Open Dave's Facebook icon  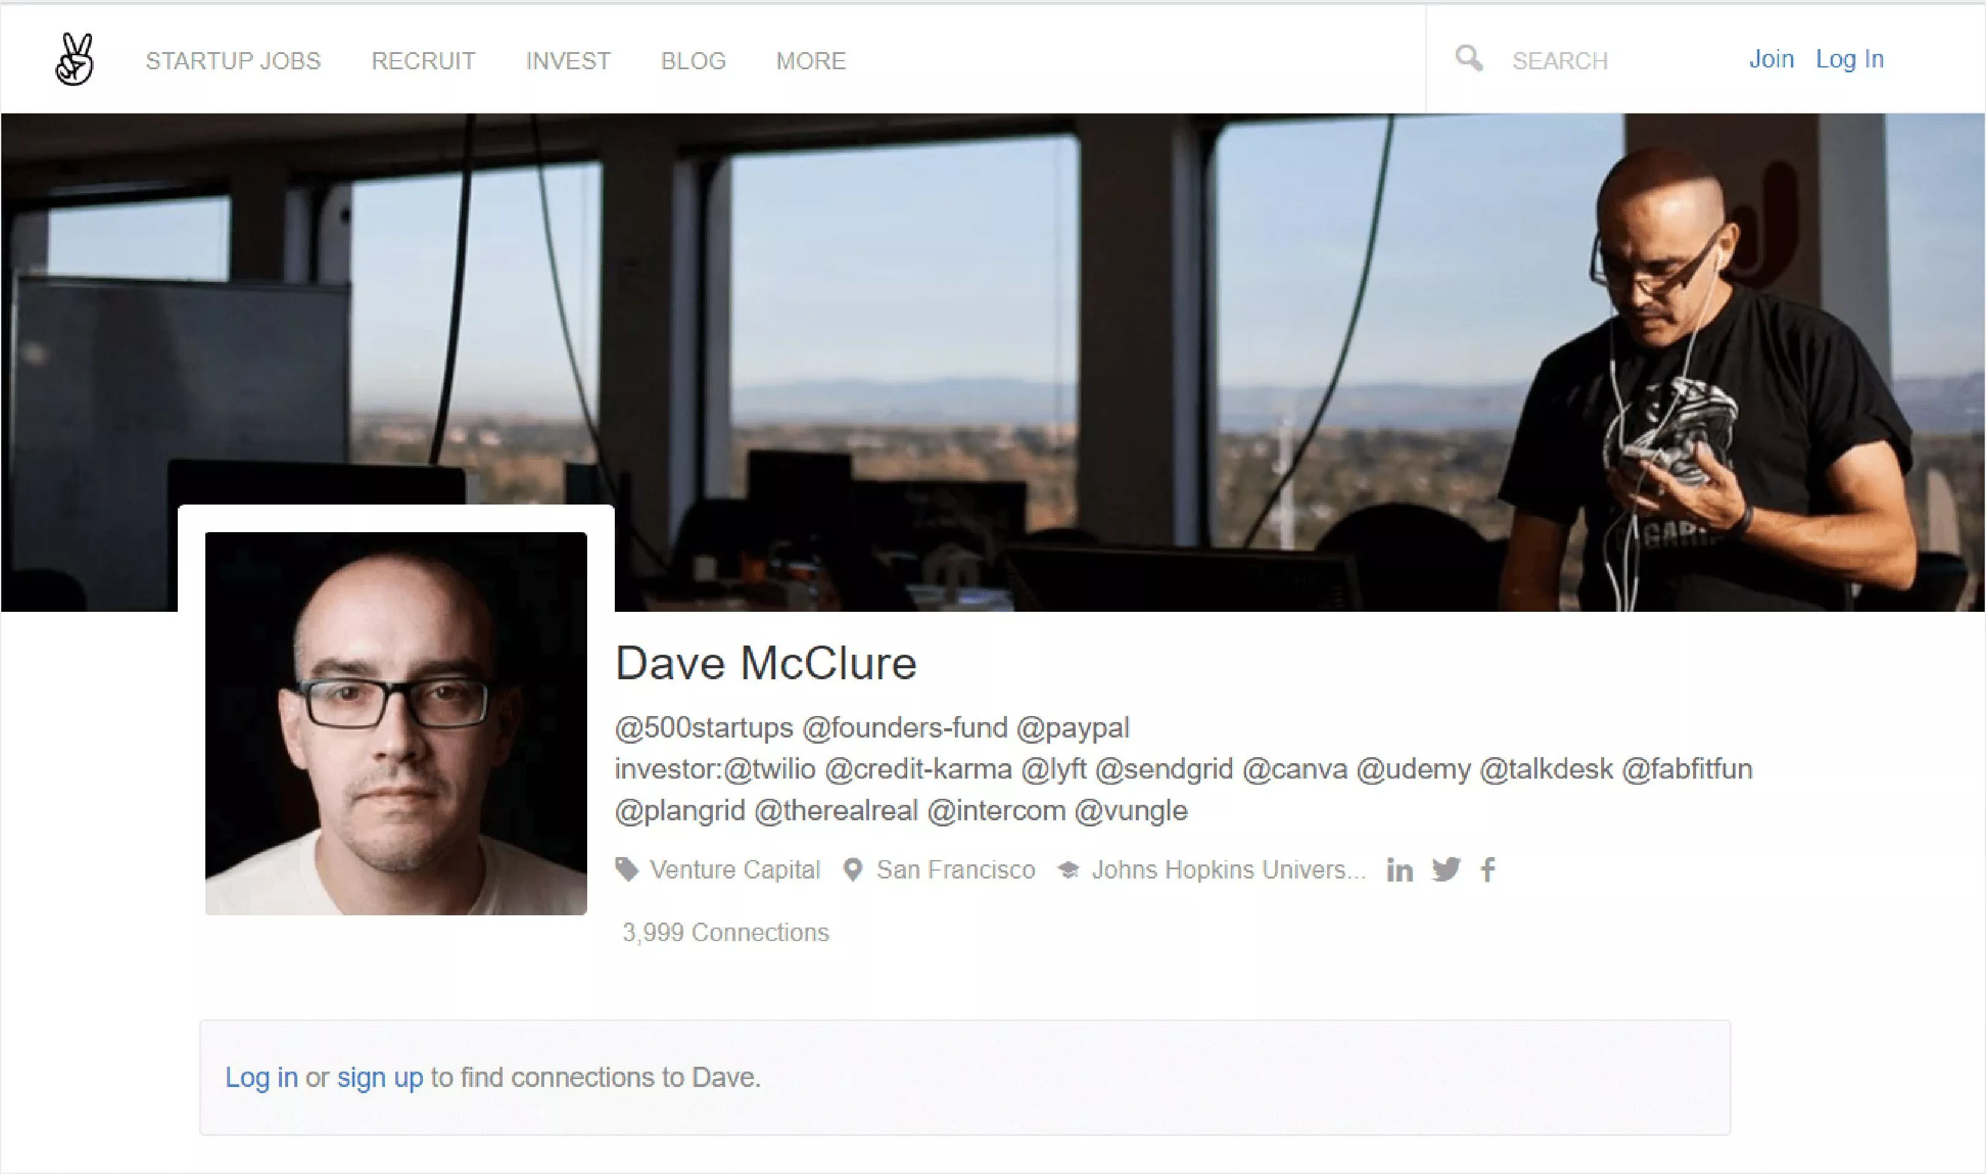[1488, 869]
